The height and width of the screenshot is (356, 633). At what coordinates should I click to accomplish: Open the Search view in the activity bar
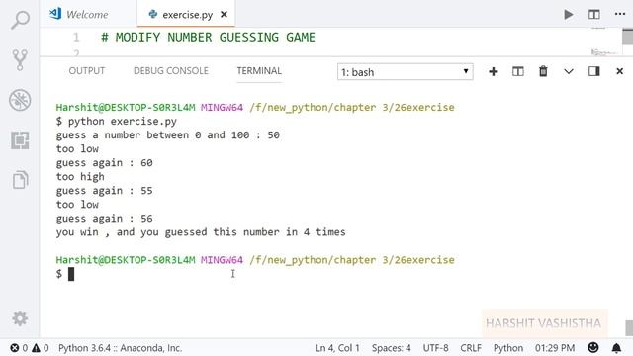click(20, 20)
